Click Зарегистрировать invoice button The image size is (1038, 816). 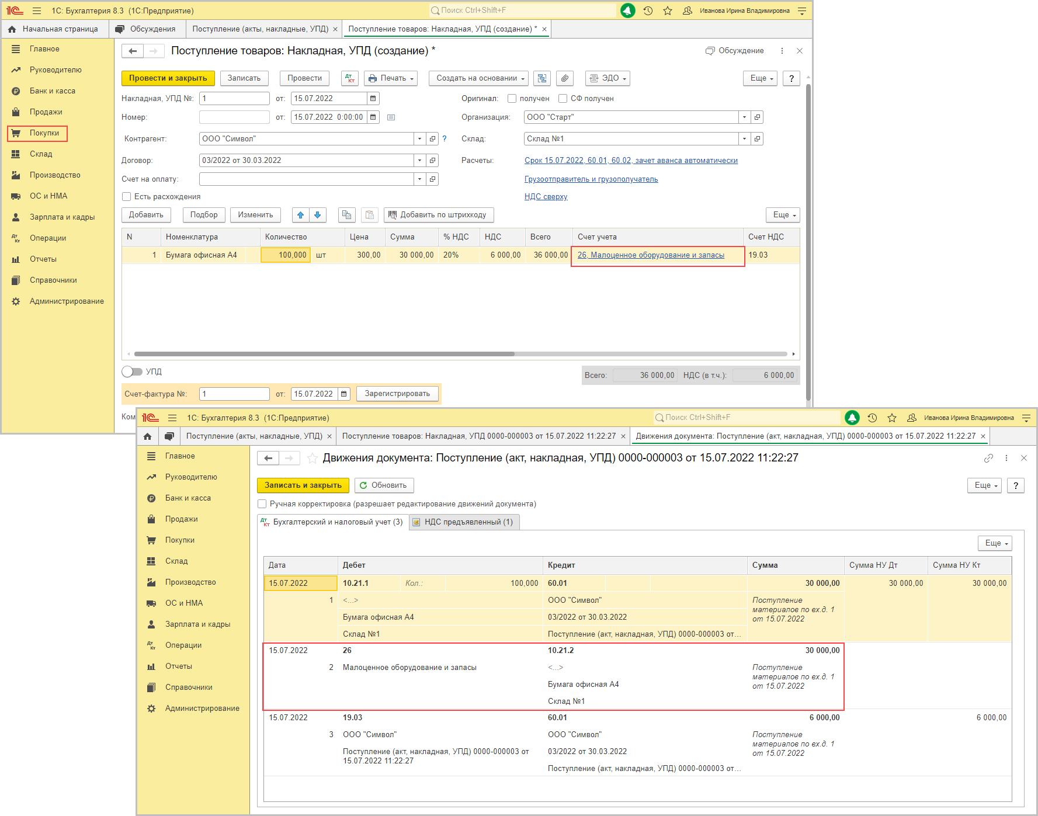[397, 394]
